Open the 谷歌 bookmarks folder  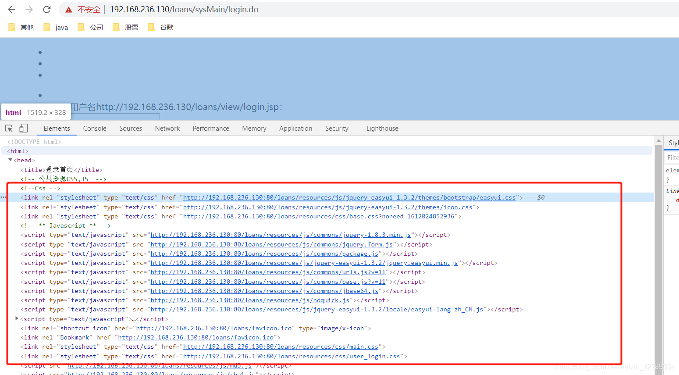[x=160, y=27]
